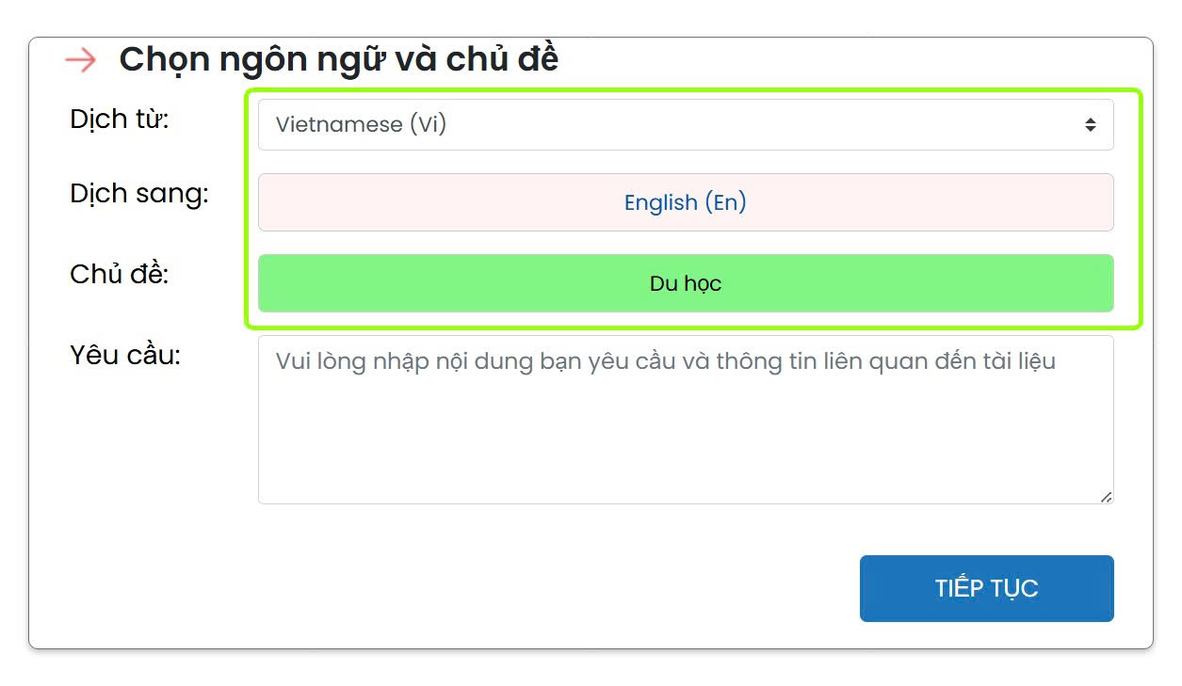Viewport: 1182px width, 686px height.
Task: Click the "Vui lòng nhập nội dung" placeholder text
Action: (x=665, y=361)
